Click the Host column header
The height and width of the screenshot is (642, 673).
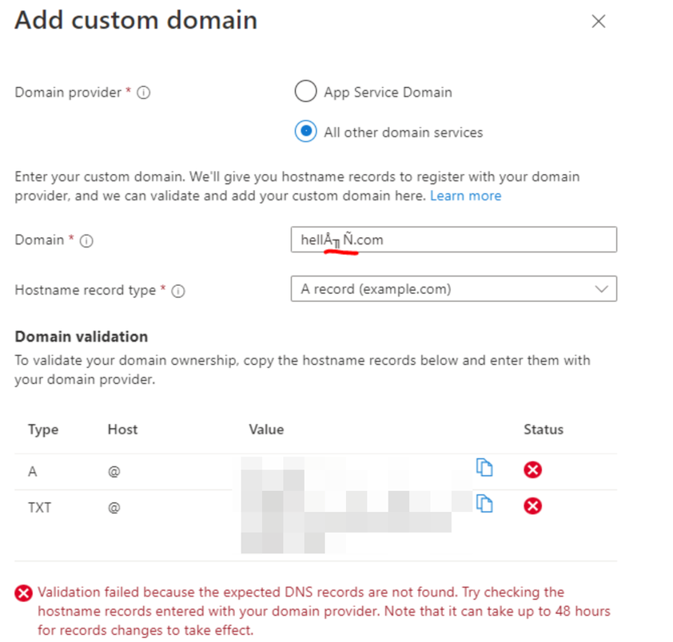point(122,430)
